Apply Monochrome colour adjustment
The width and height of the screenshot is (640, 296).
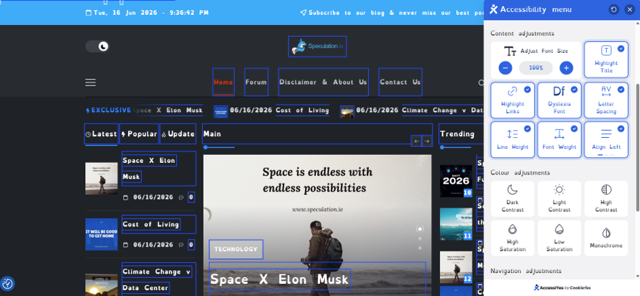pyautogui.click(x=606, y=238)
